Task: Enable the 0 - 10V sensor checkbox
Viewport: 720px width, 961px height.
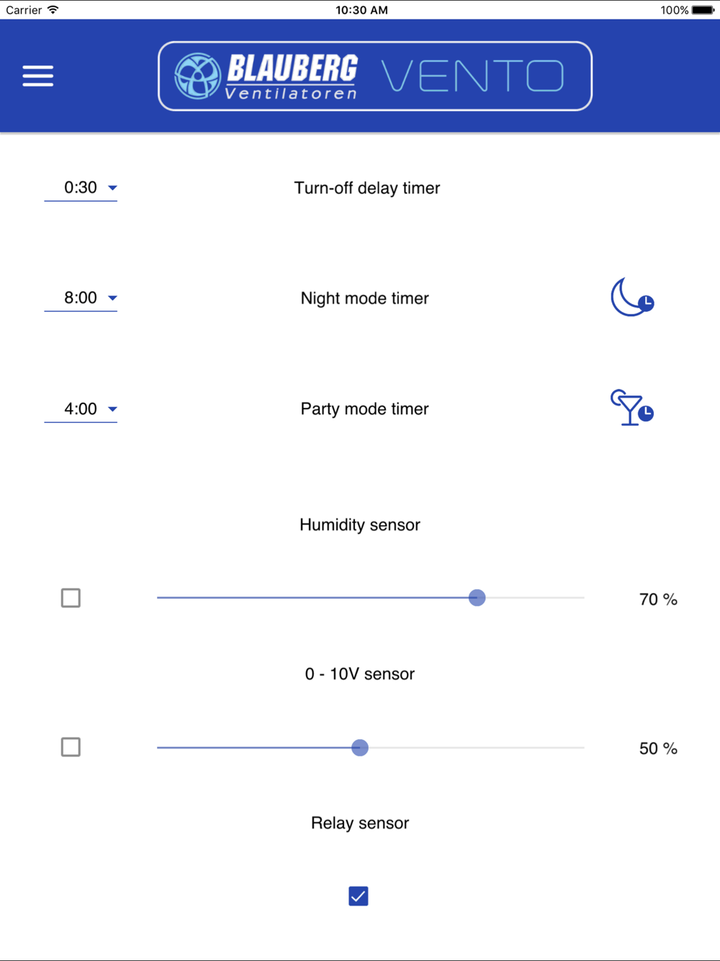Action: coord(71,747)
